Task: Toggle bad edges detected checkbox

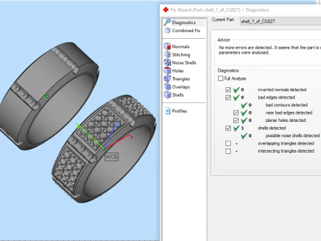Action: [x=228, y=98]
